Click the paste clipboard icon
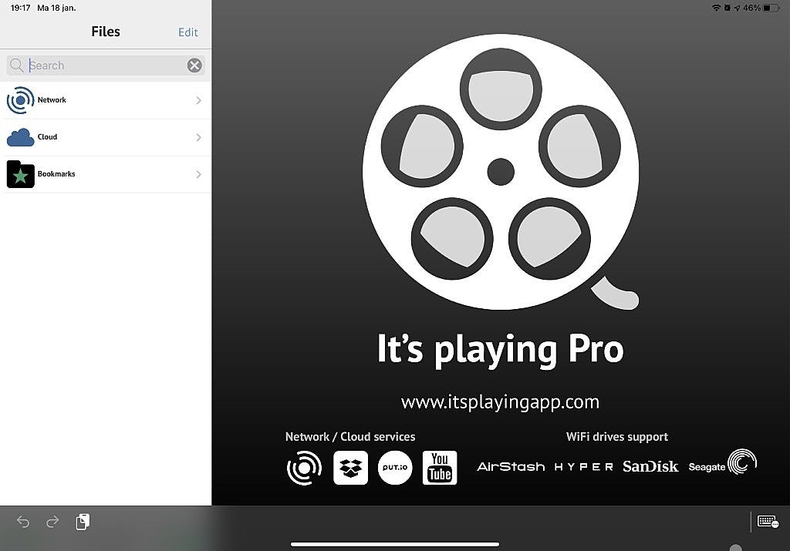 [x=83, y=522]
